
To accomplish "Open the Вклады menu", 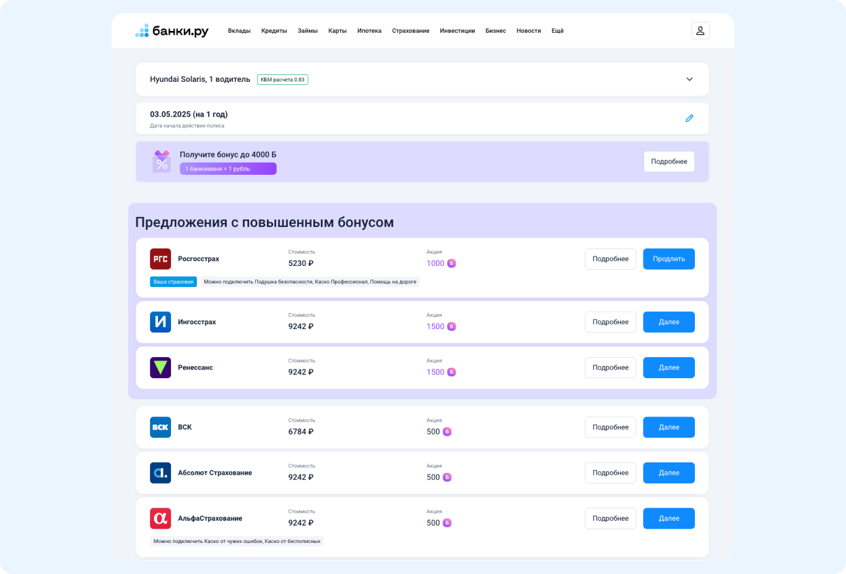I will pyautogui.click(x=239, y=31).
